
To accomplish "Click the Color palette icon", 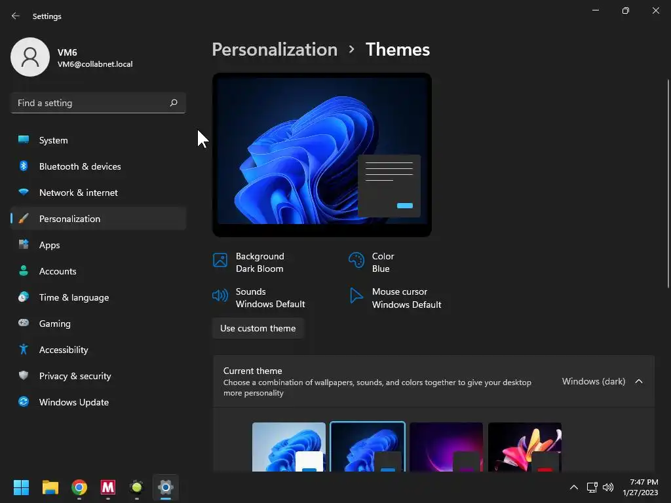I will (356, 259).
